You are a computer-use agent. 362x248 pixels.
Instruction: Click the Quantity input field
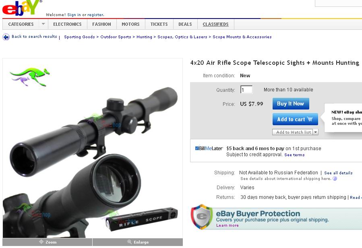coord(246,90)
